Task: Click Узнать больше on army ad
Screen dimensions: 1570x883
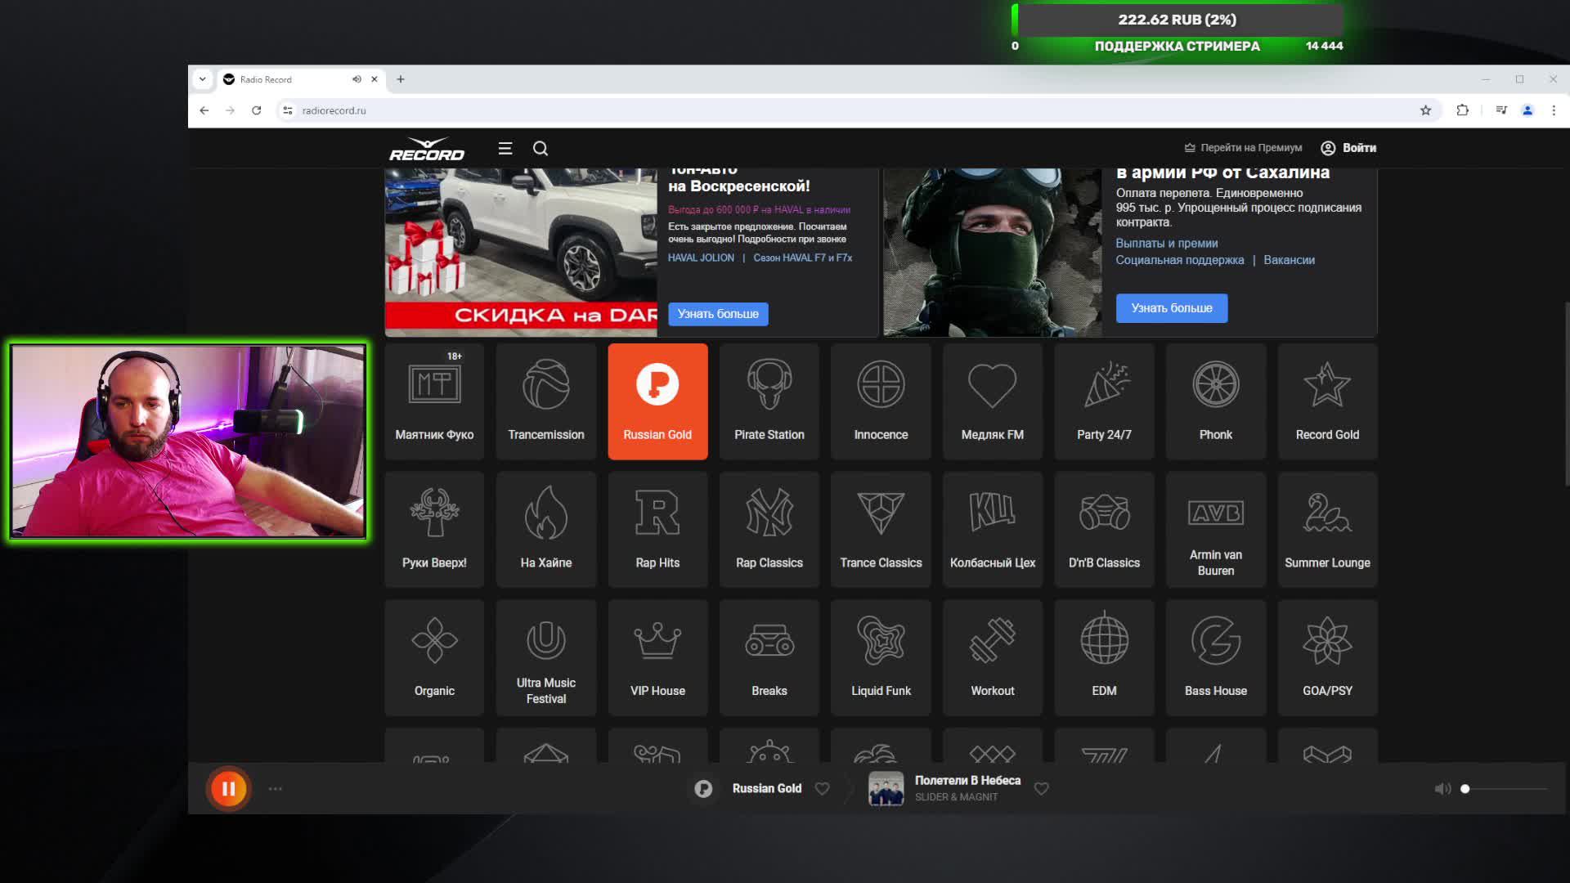Action: coord(1172,308)
